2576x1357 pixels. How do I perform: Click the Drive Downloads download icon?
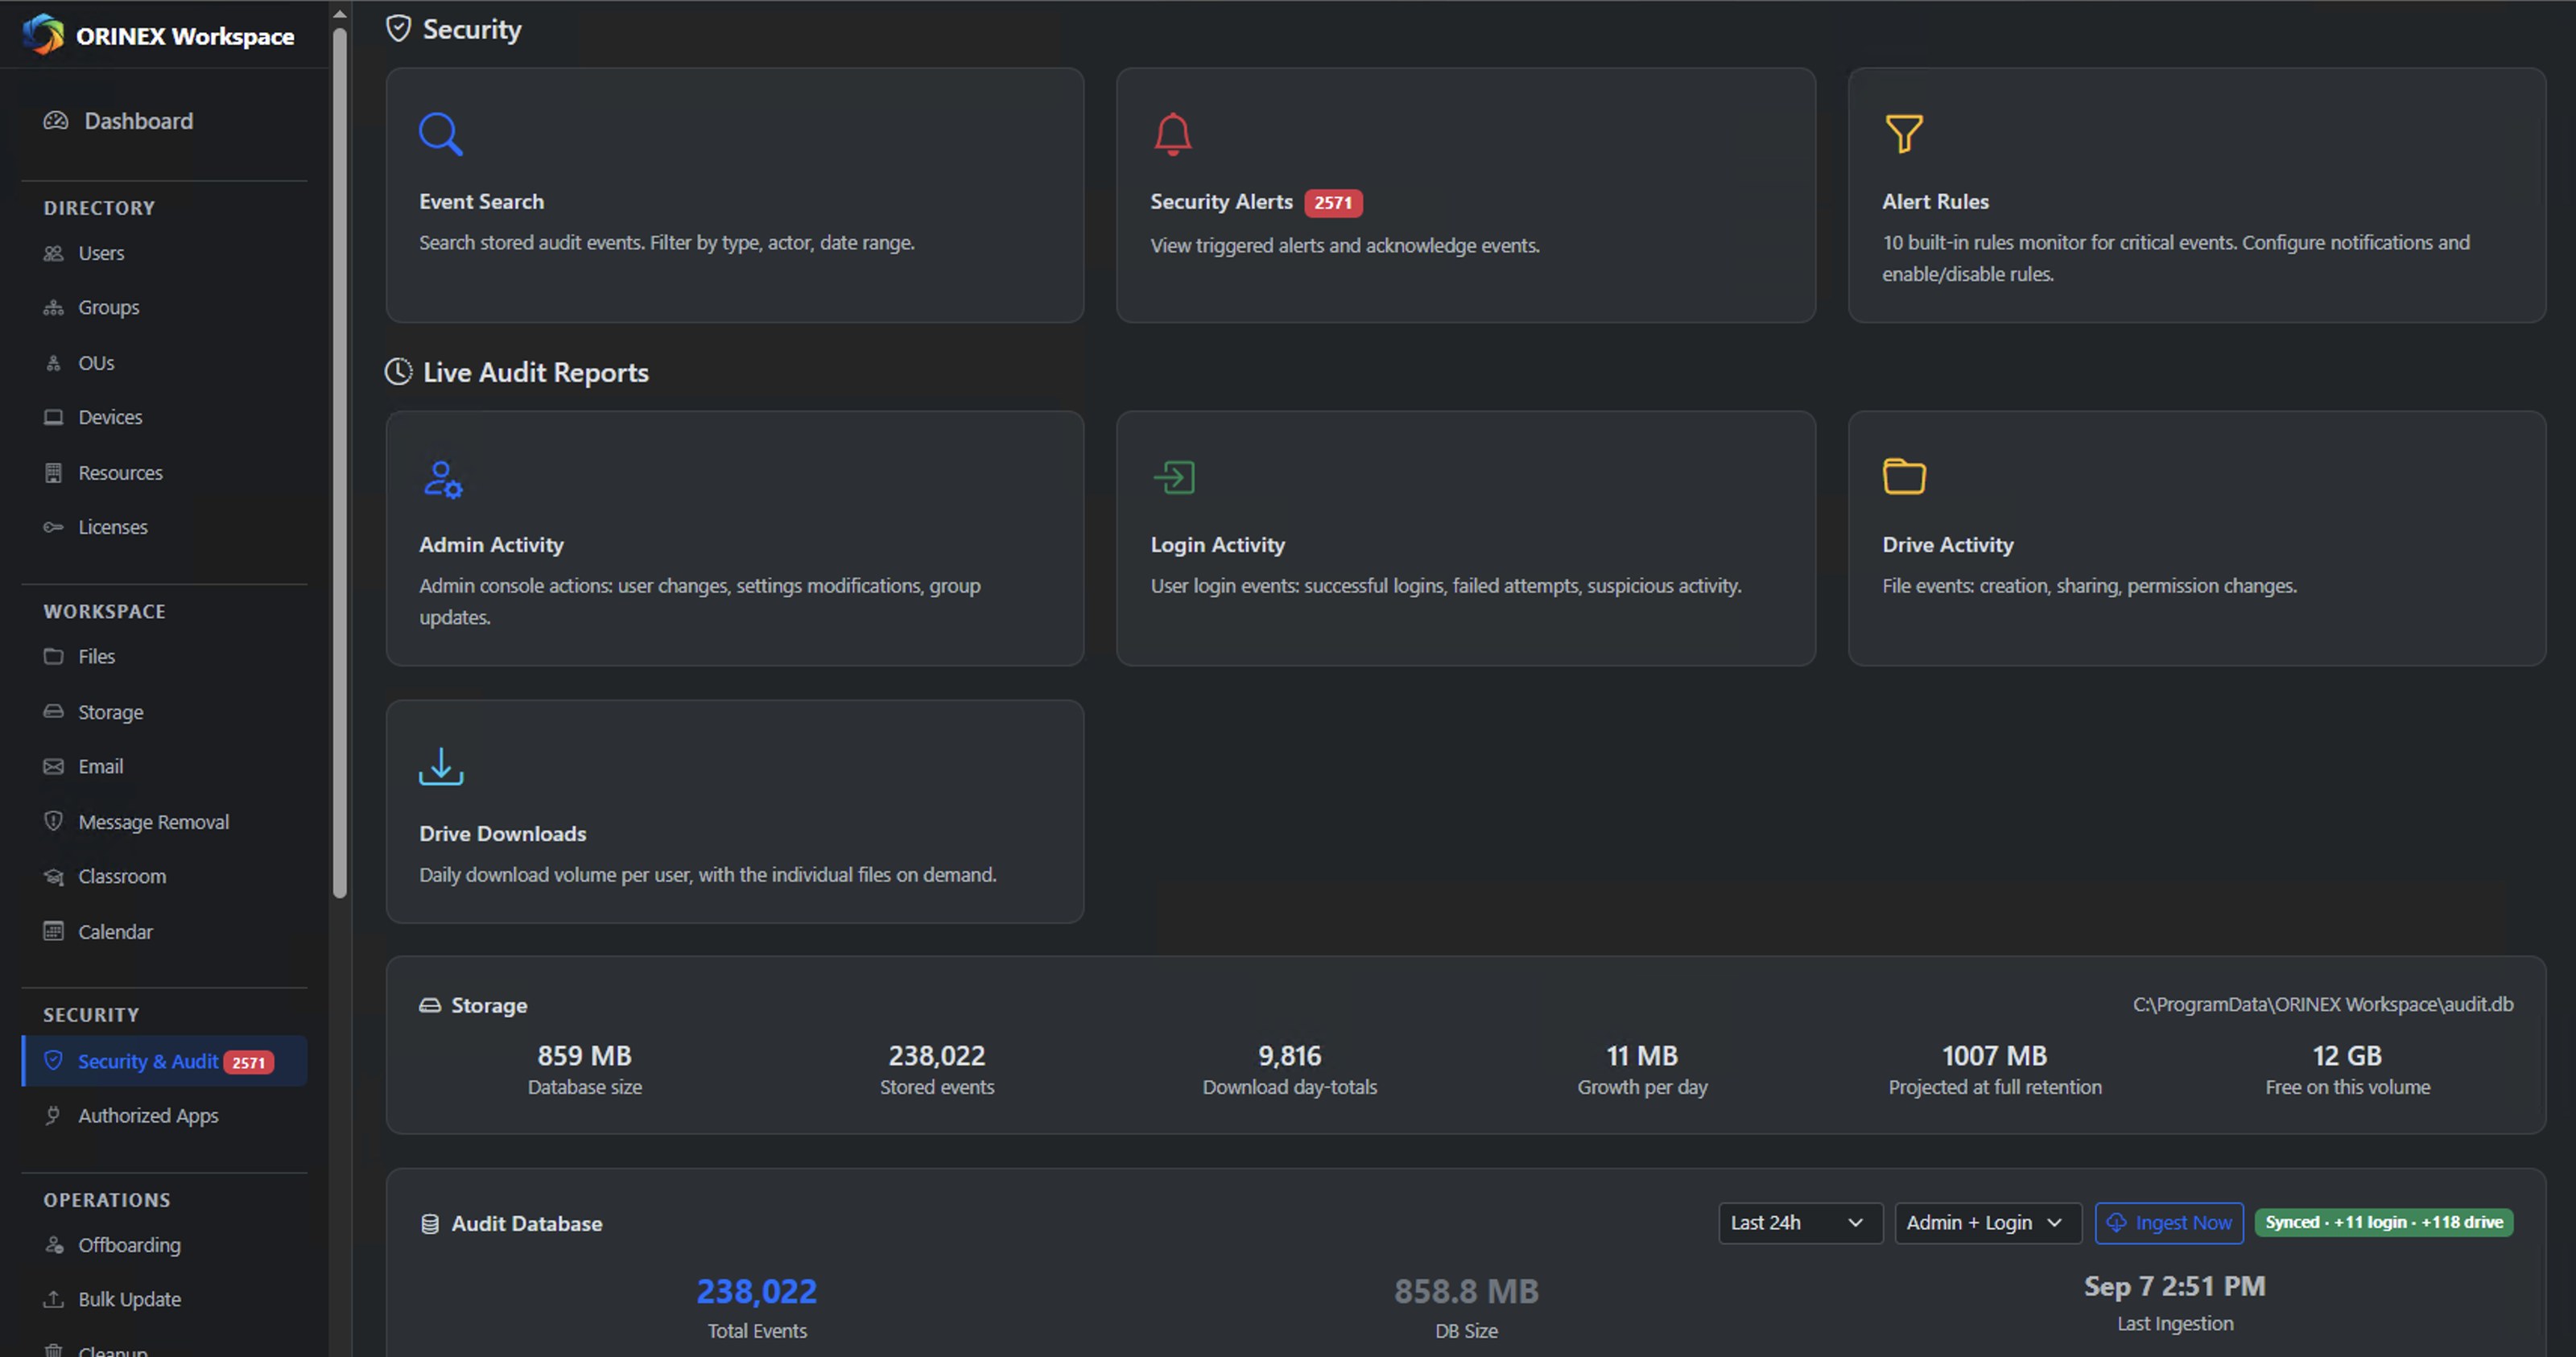click(441, 767)
